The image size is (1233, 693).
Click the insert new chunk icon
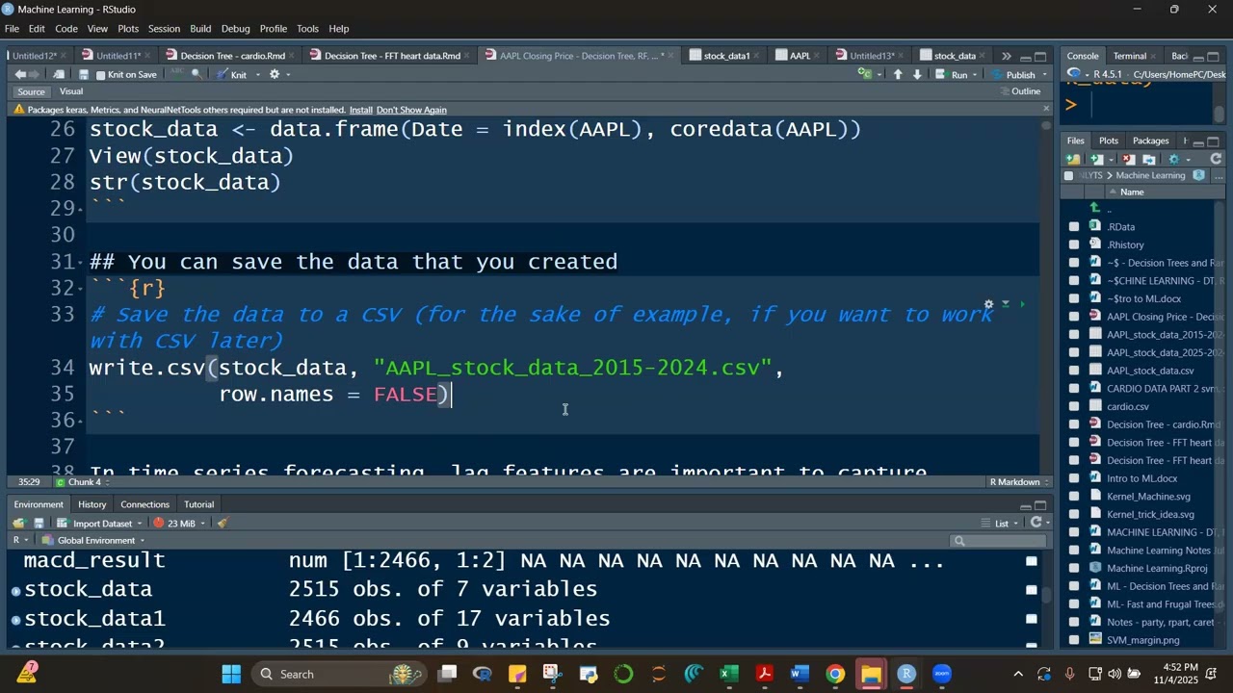point(865,74)
